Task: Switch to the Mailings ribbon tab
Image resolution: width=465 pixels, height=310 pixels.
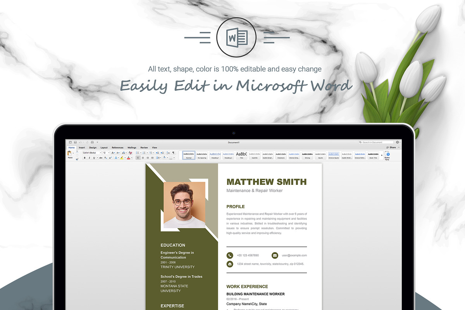Action: pyautogui.click(x=132, y=148)
